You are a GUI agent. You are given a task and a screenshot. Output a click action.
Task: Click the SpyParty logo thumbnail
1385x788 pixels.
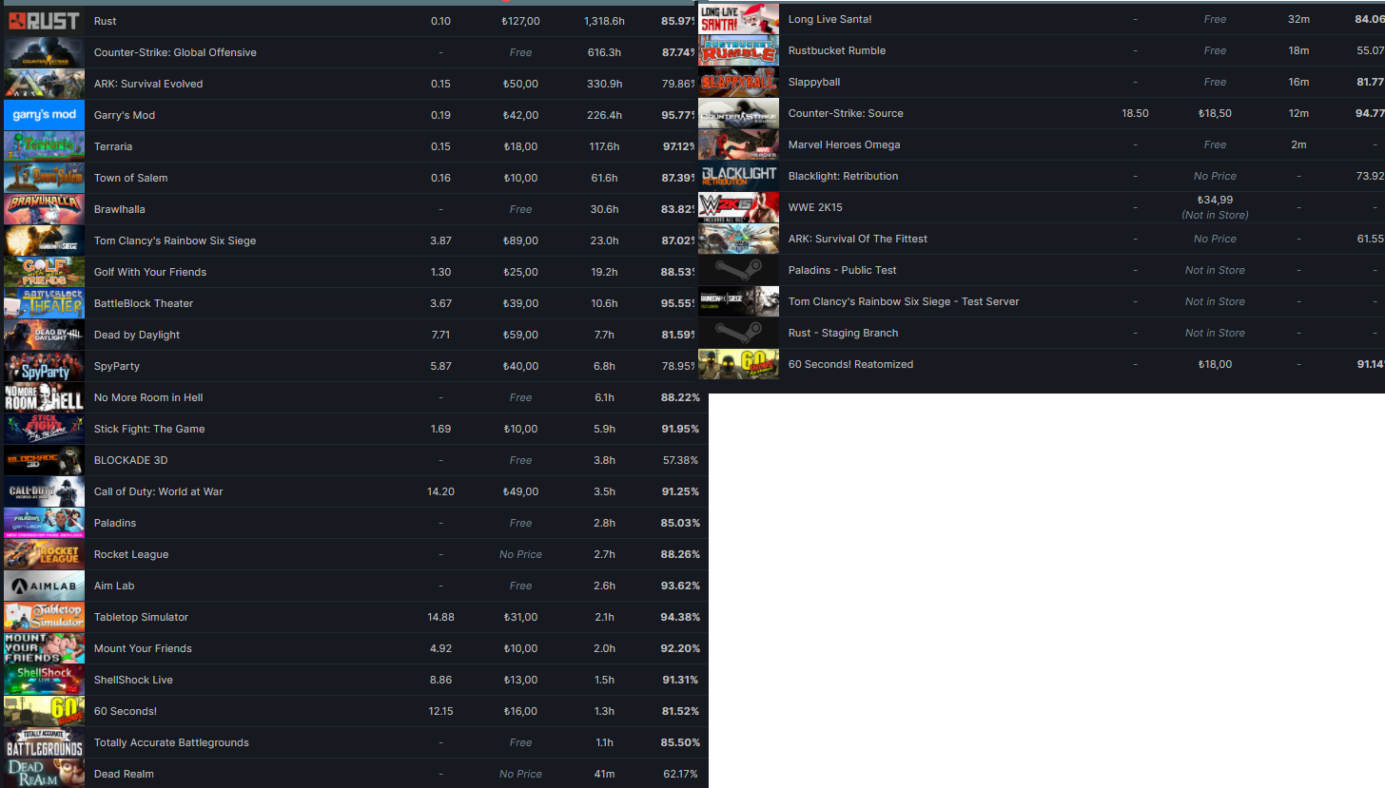[44, 366]
